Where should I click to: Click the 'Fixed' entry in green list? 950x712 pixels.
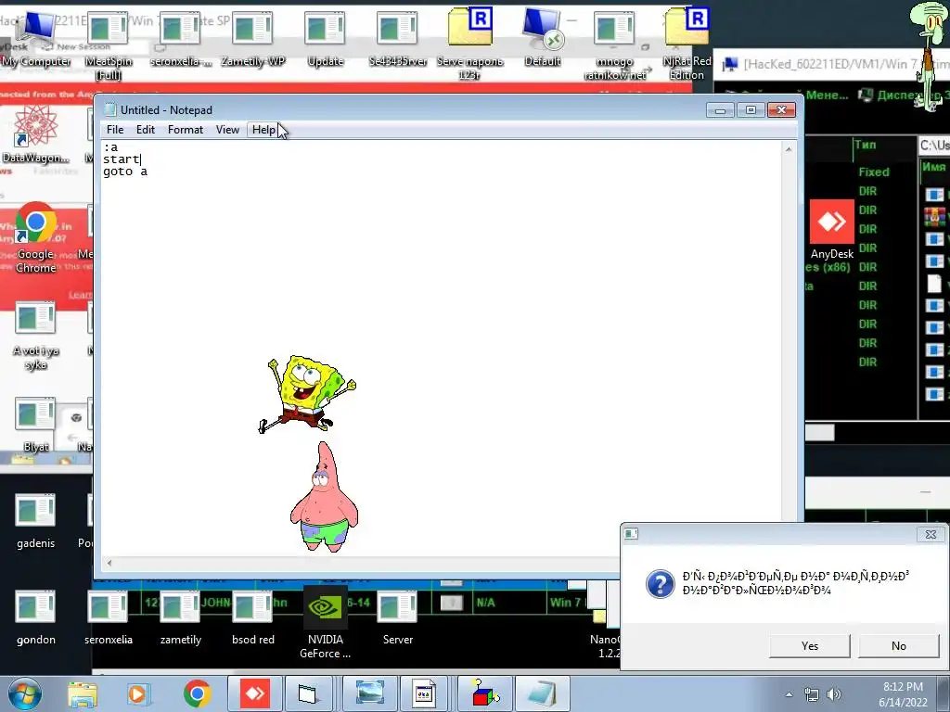coord(874,172)
